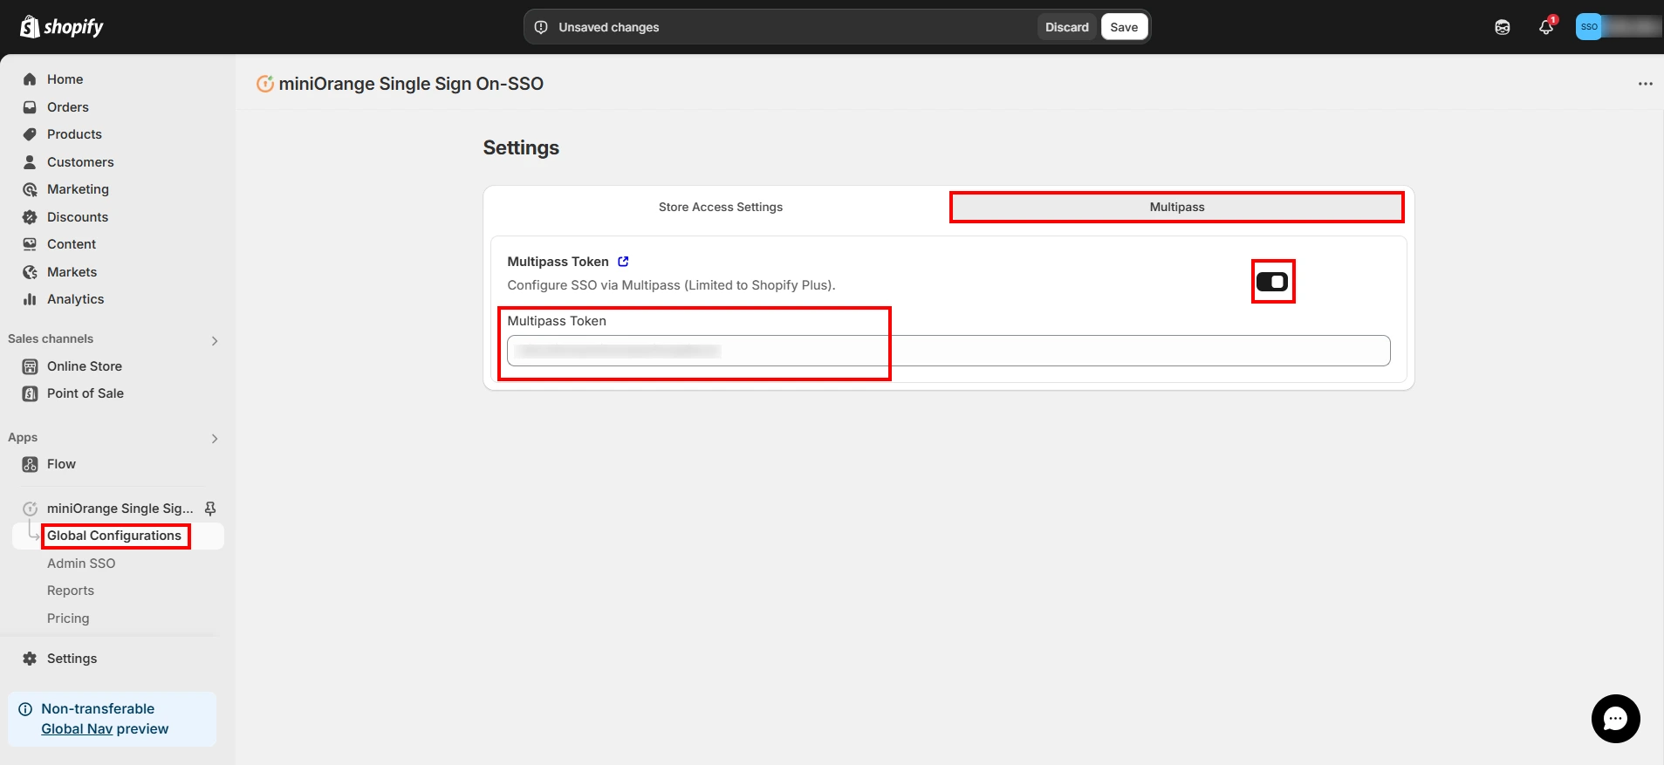The image size is (1664, 765).
Task: Discard the unsaved changes
Action: [x=1067, y=27]
